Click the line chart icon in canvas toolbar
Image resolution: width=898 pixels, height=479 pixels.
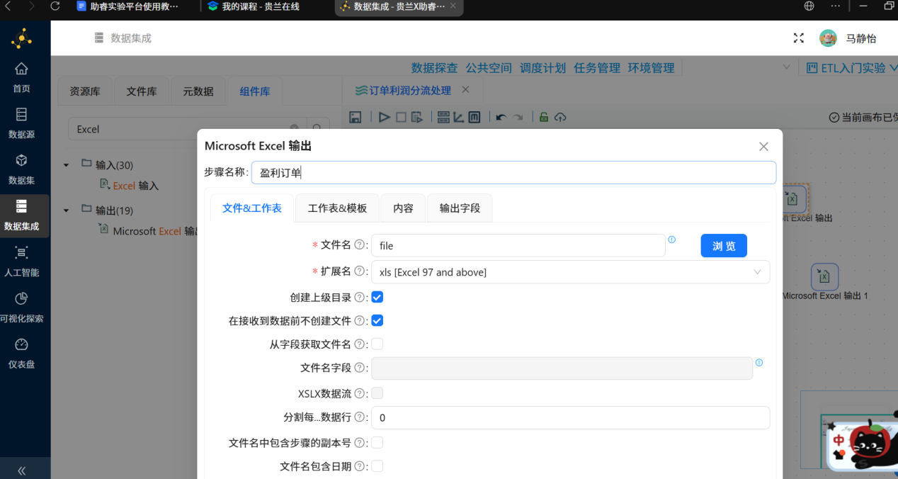click(x=459, y=117)
